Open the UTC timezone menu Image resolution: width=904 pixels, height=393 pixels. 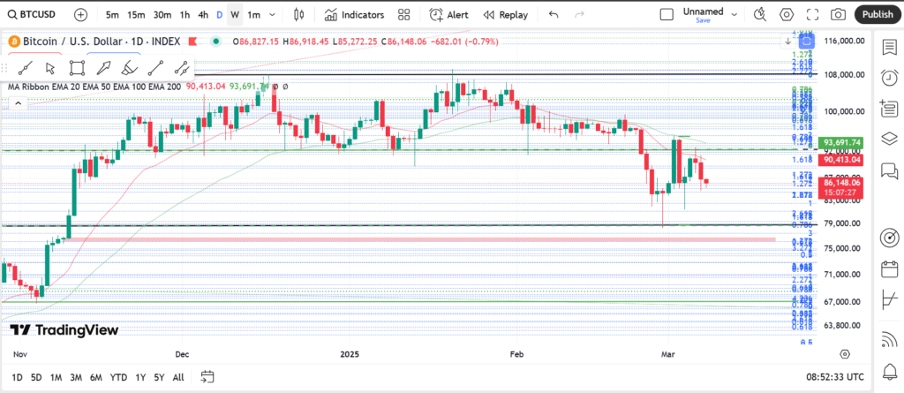[835, 377]
